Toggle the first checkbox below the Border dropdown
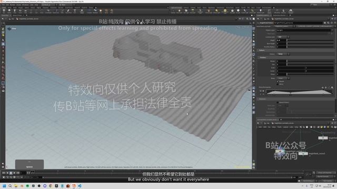Viewport: 337px width, 189px height. pos(277,81)
